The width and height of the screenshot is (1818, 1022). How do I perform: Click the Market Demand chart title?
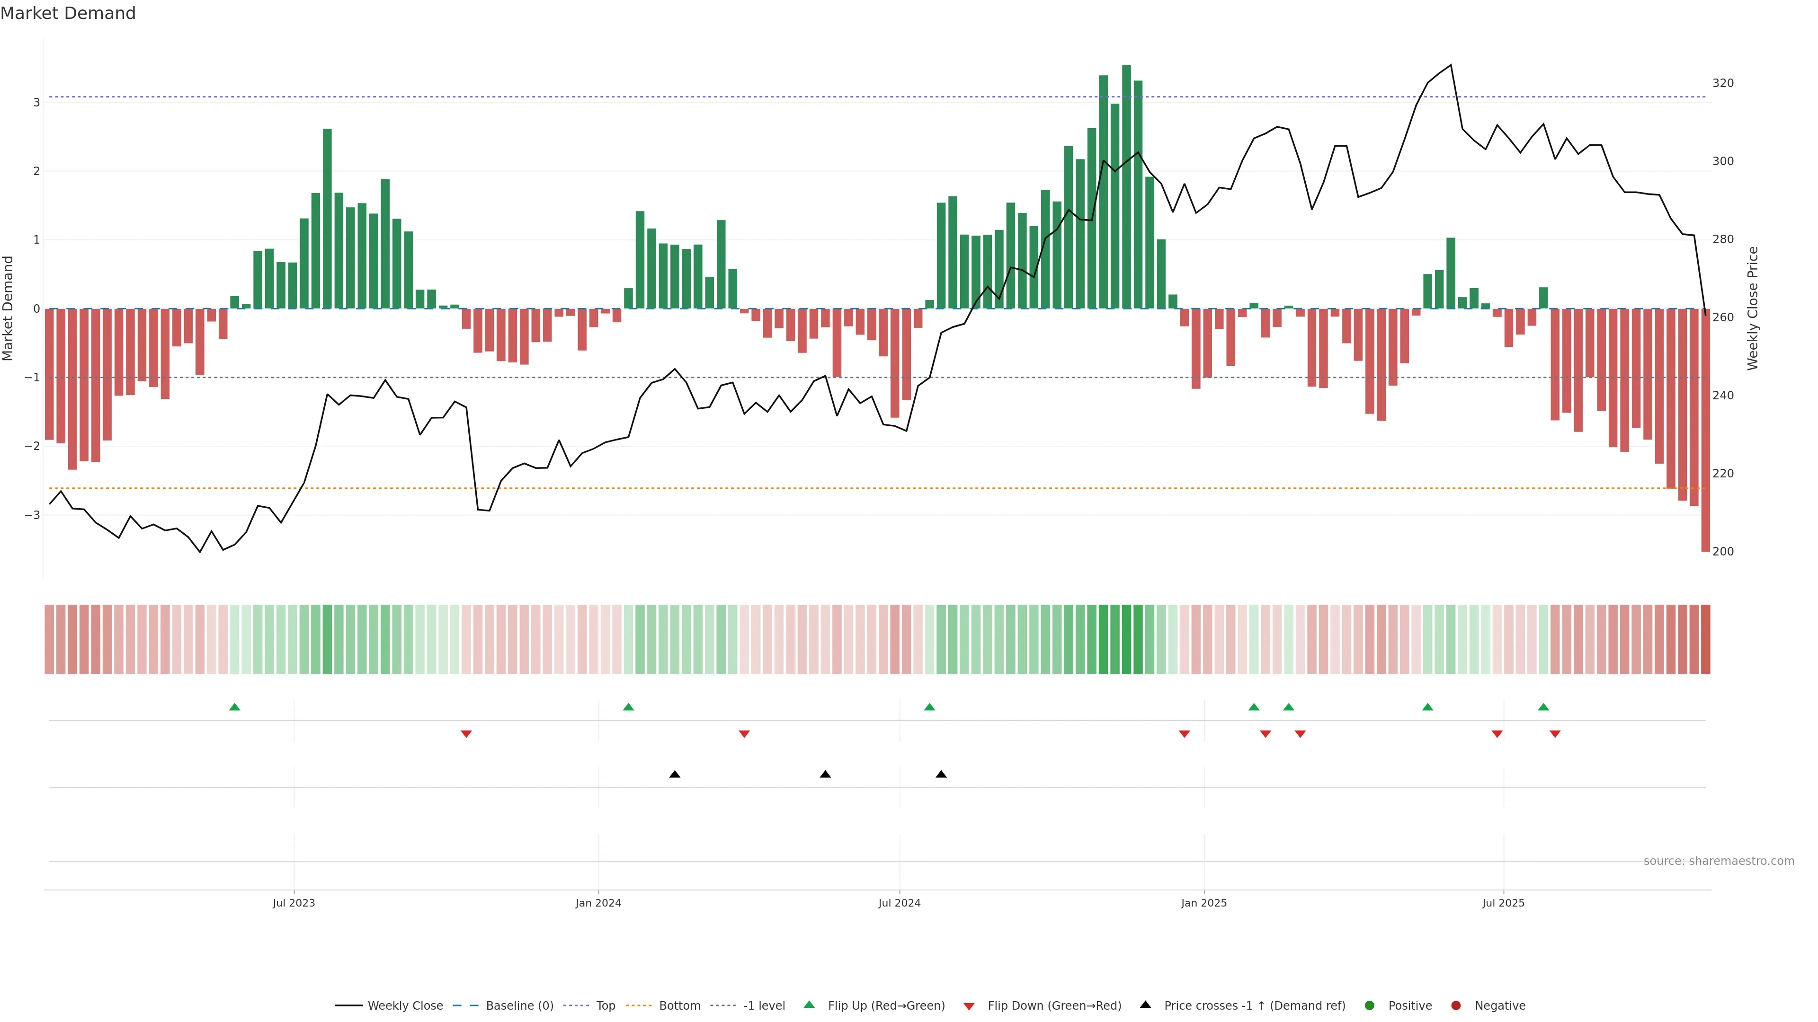[68, 13]
